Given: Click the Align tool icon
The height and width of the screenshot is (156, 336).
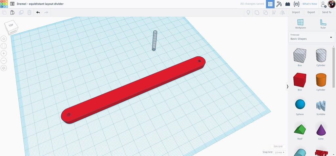Looking at the screenshot, I should point(274,12).
